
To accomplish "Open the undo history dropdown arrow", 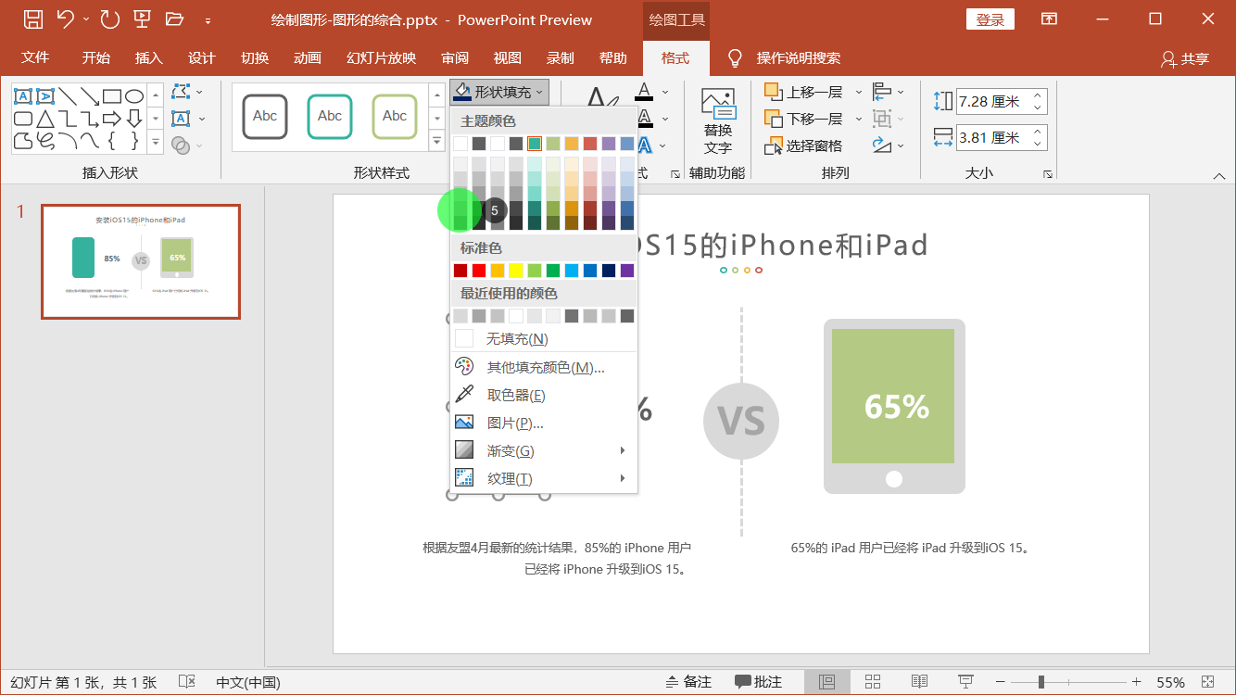I will tap(86, 19).
